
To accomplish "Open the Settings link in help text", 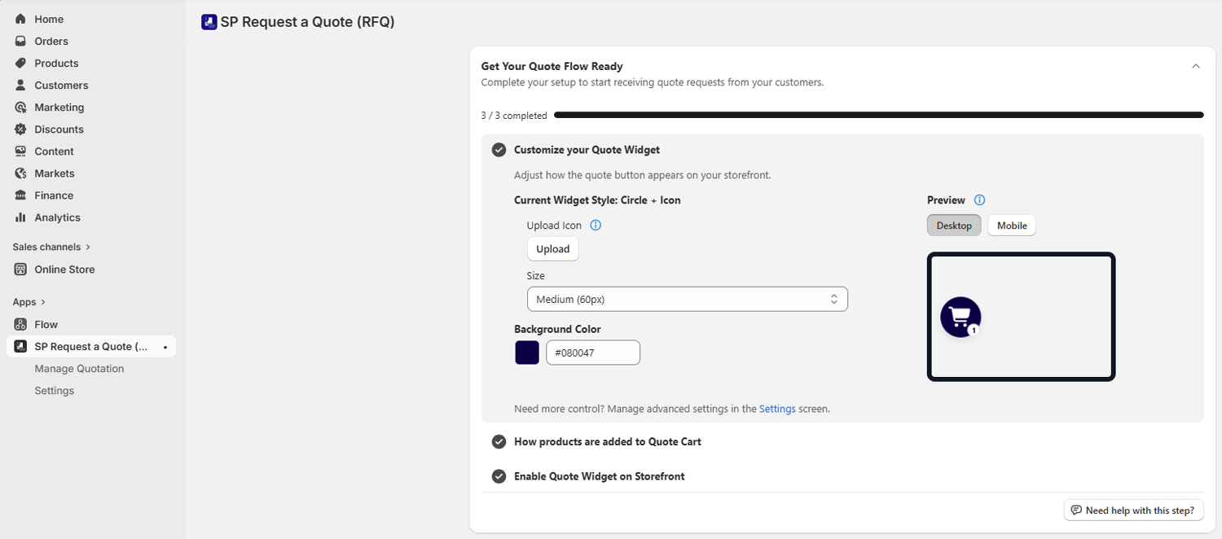I will click(777, 409).
